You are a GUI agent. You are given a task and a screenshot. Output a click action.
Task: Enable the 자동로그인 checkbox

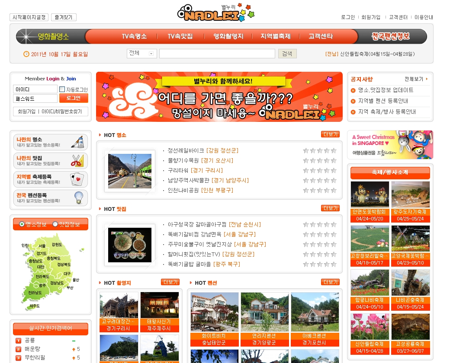point(62,89)
